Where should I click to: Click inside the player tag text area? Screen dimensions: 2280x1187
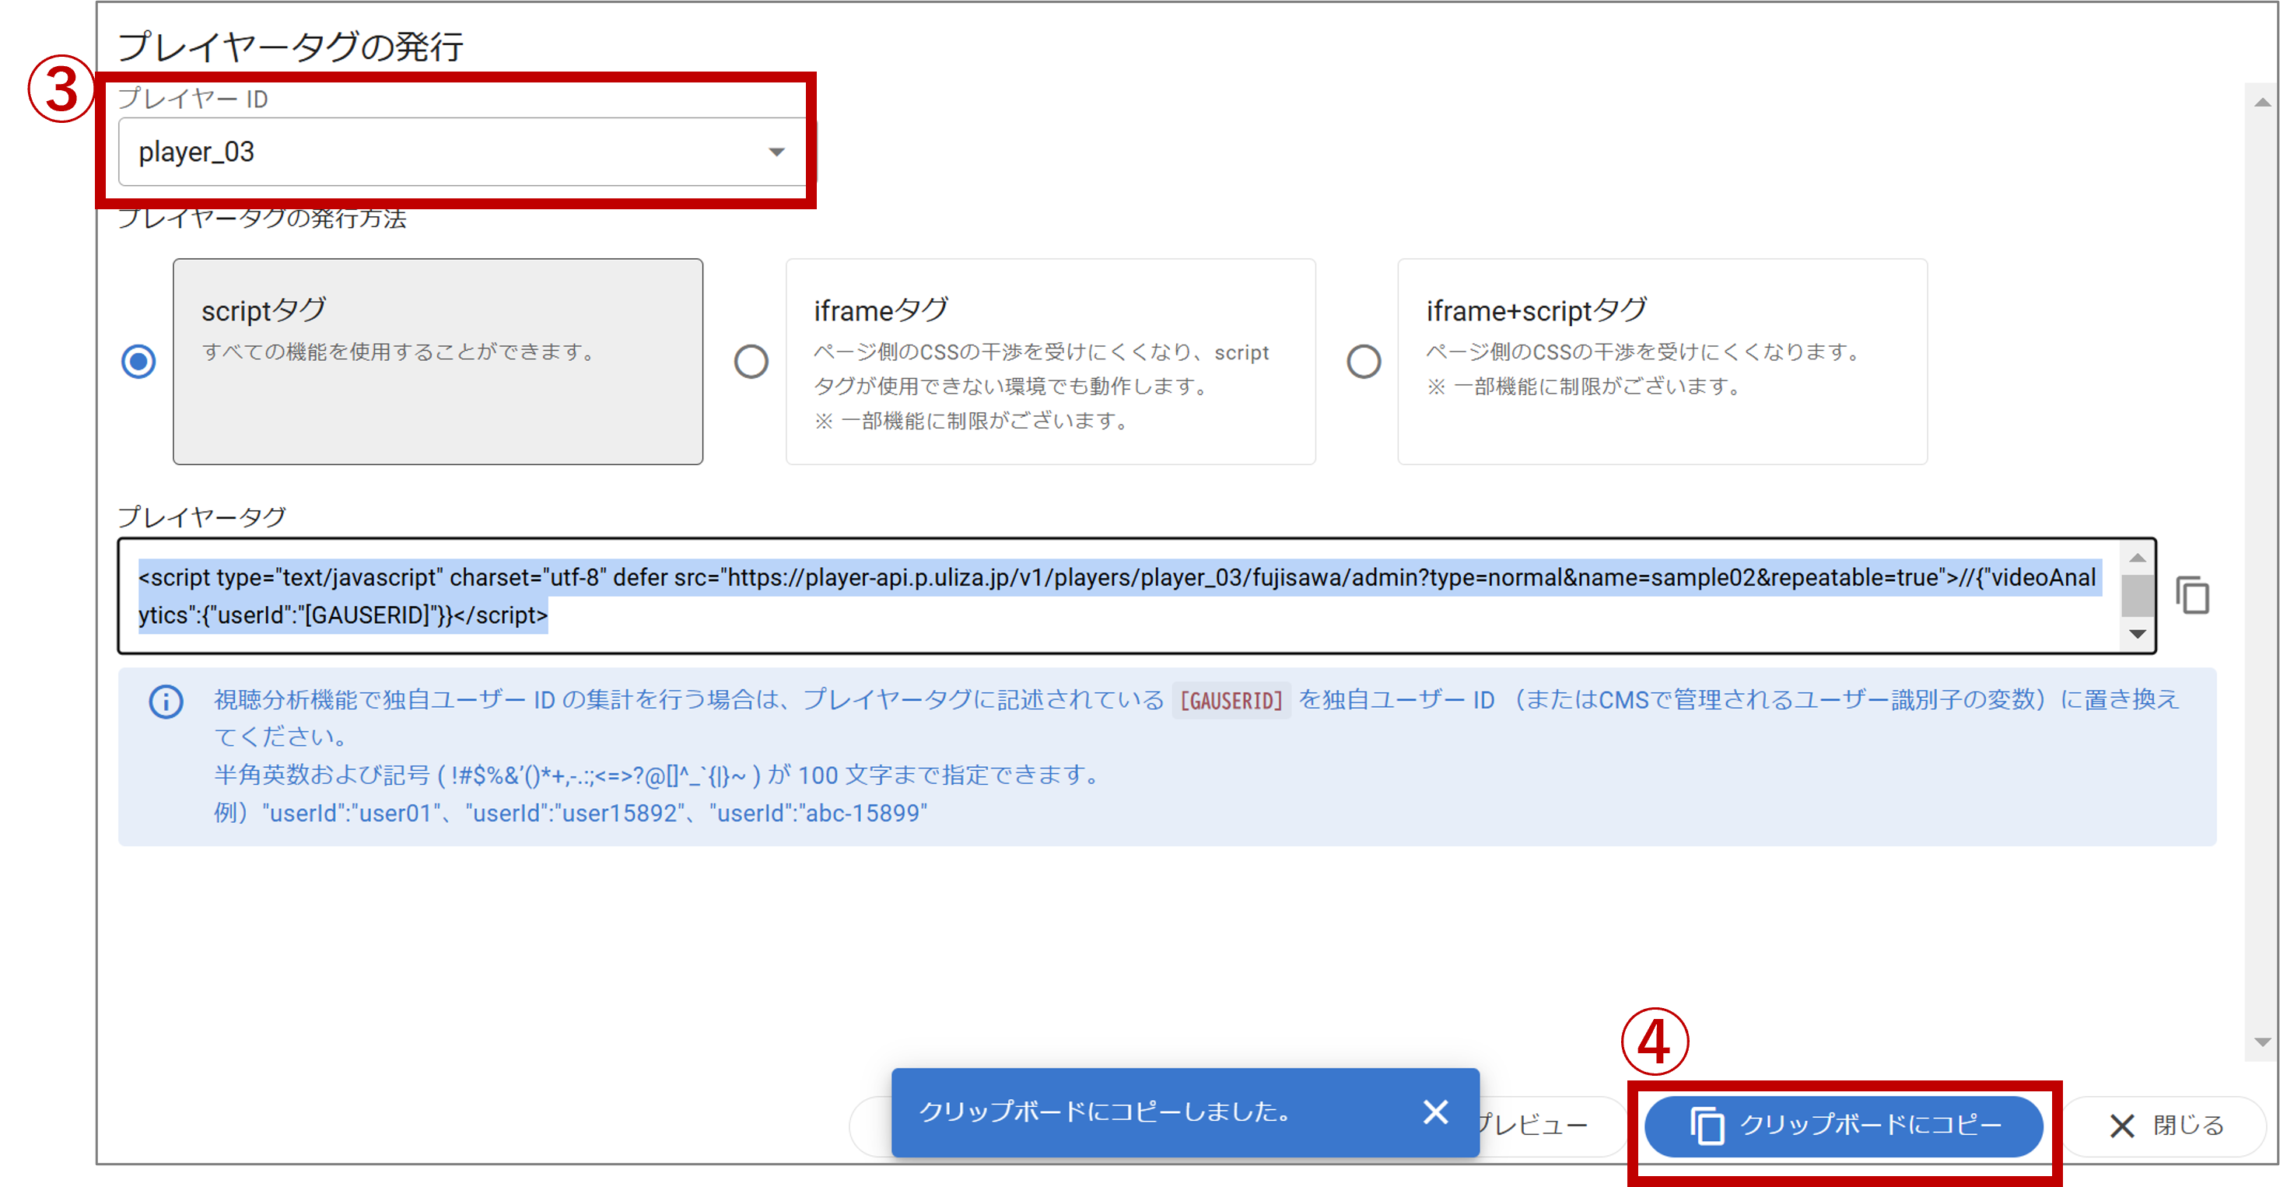pyautogui.click(x=1119, y=596)
